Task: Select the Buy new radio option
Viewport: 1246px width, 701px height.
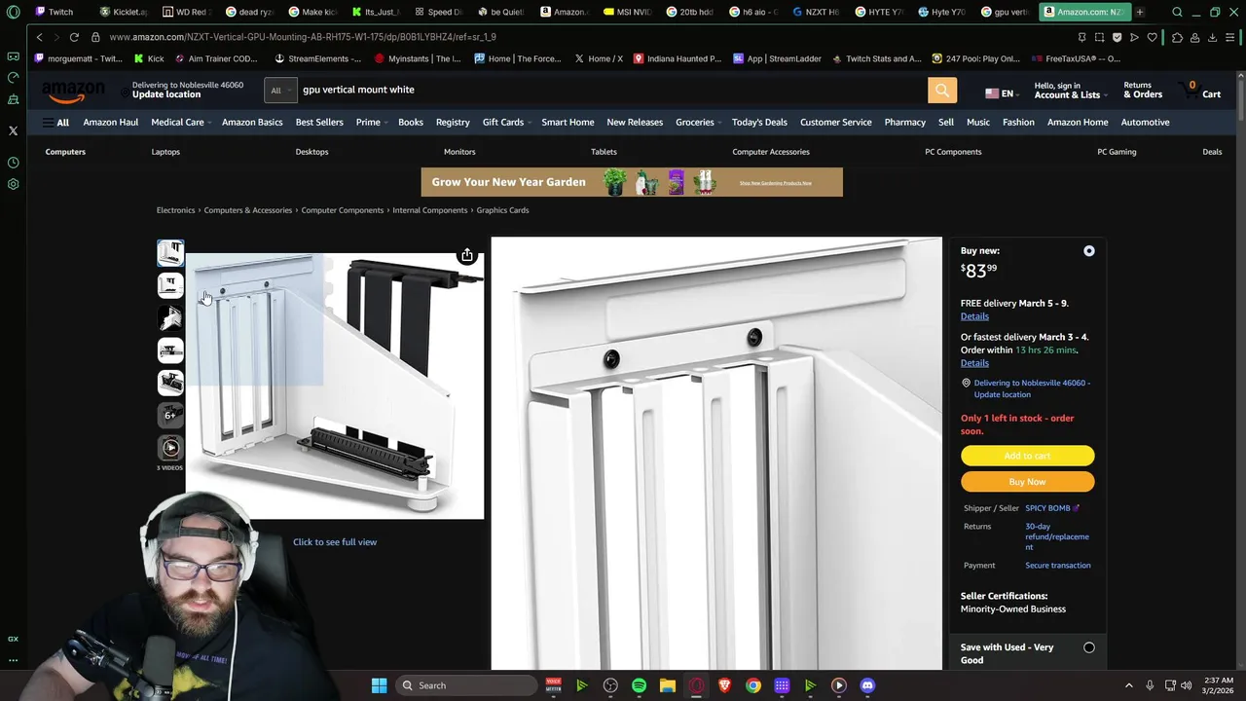Action: 1088,251
